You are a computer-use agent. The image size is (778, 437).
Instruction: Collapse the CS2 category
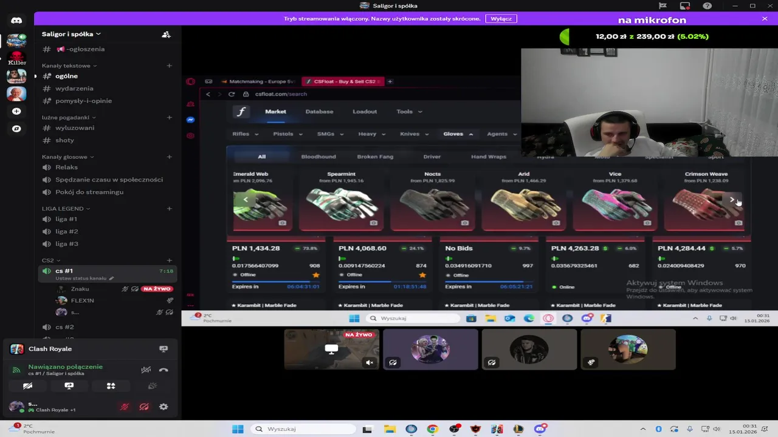(51, 260)
